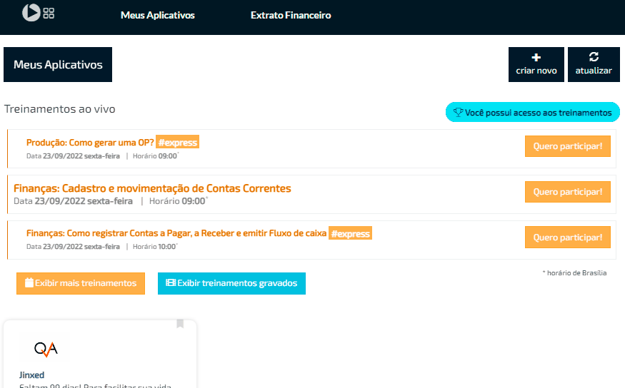Open the Jinxed application name
The height and width of the screenshot is (388, 625).
(x=31, y=374)
